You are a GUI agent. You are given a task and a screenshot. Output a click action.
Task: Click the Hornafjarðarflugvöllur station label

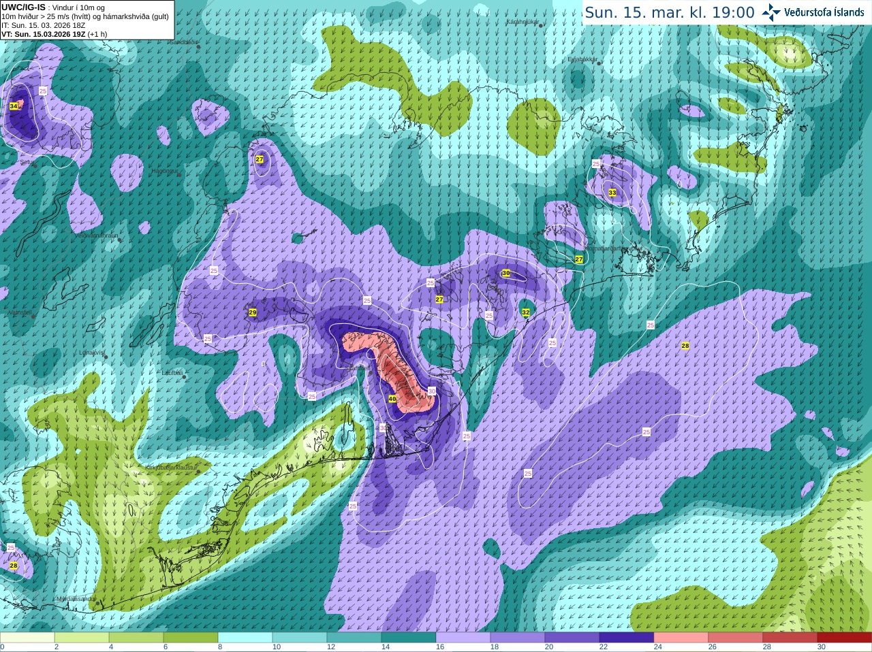pyautogui.click(x=614, y=248)
